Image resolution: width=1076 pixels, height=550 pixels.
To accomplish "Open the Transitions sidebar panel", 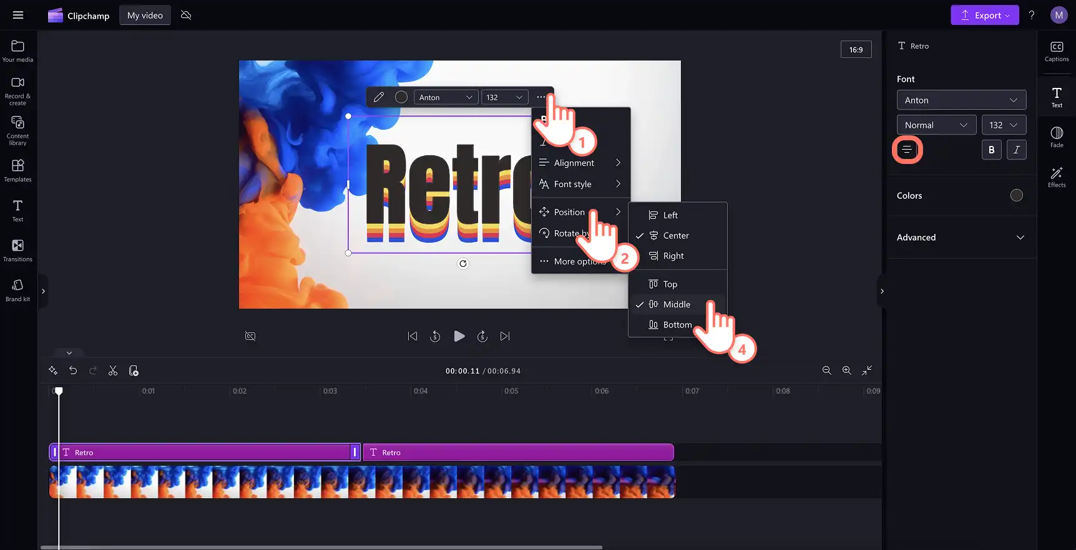I will click(17, 251).
